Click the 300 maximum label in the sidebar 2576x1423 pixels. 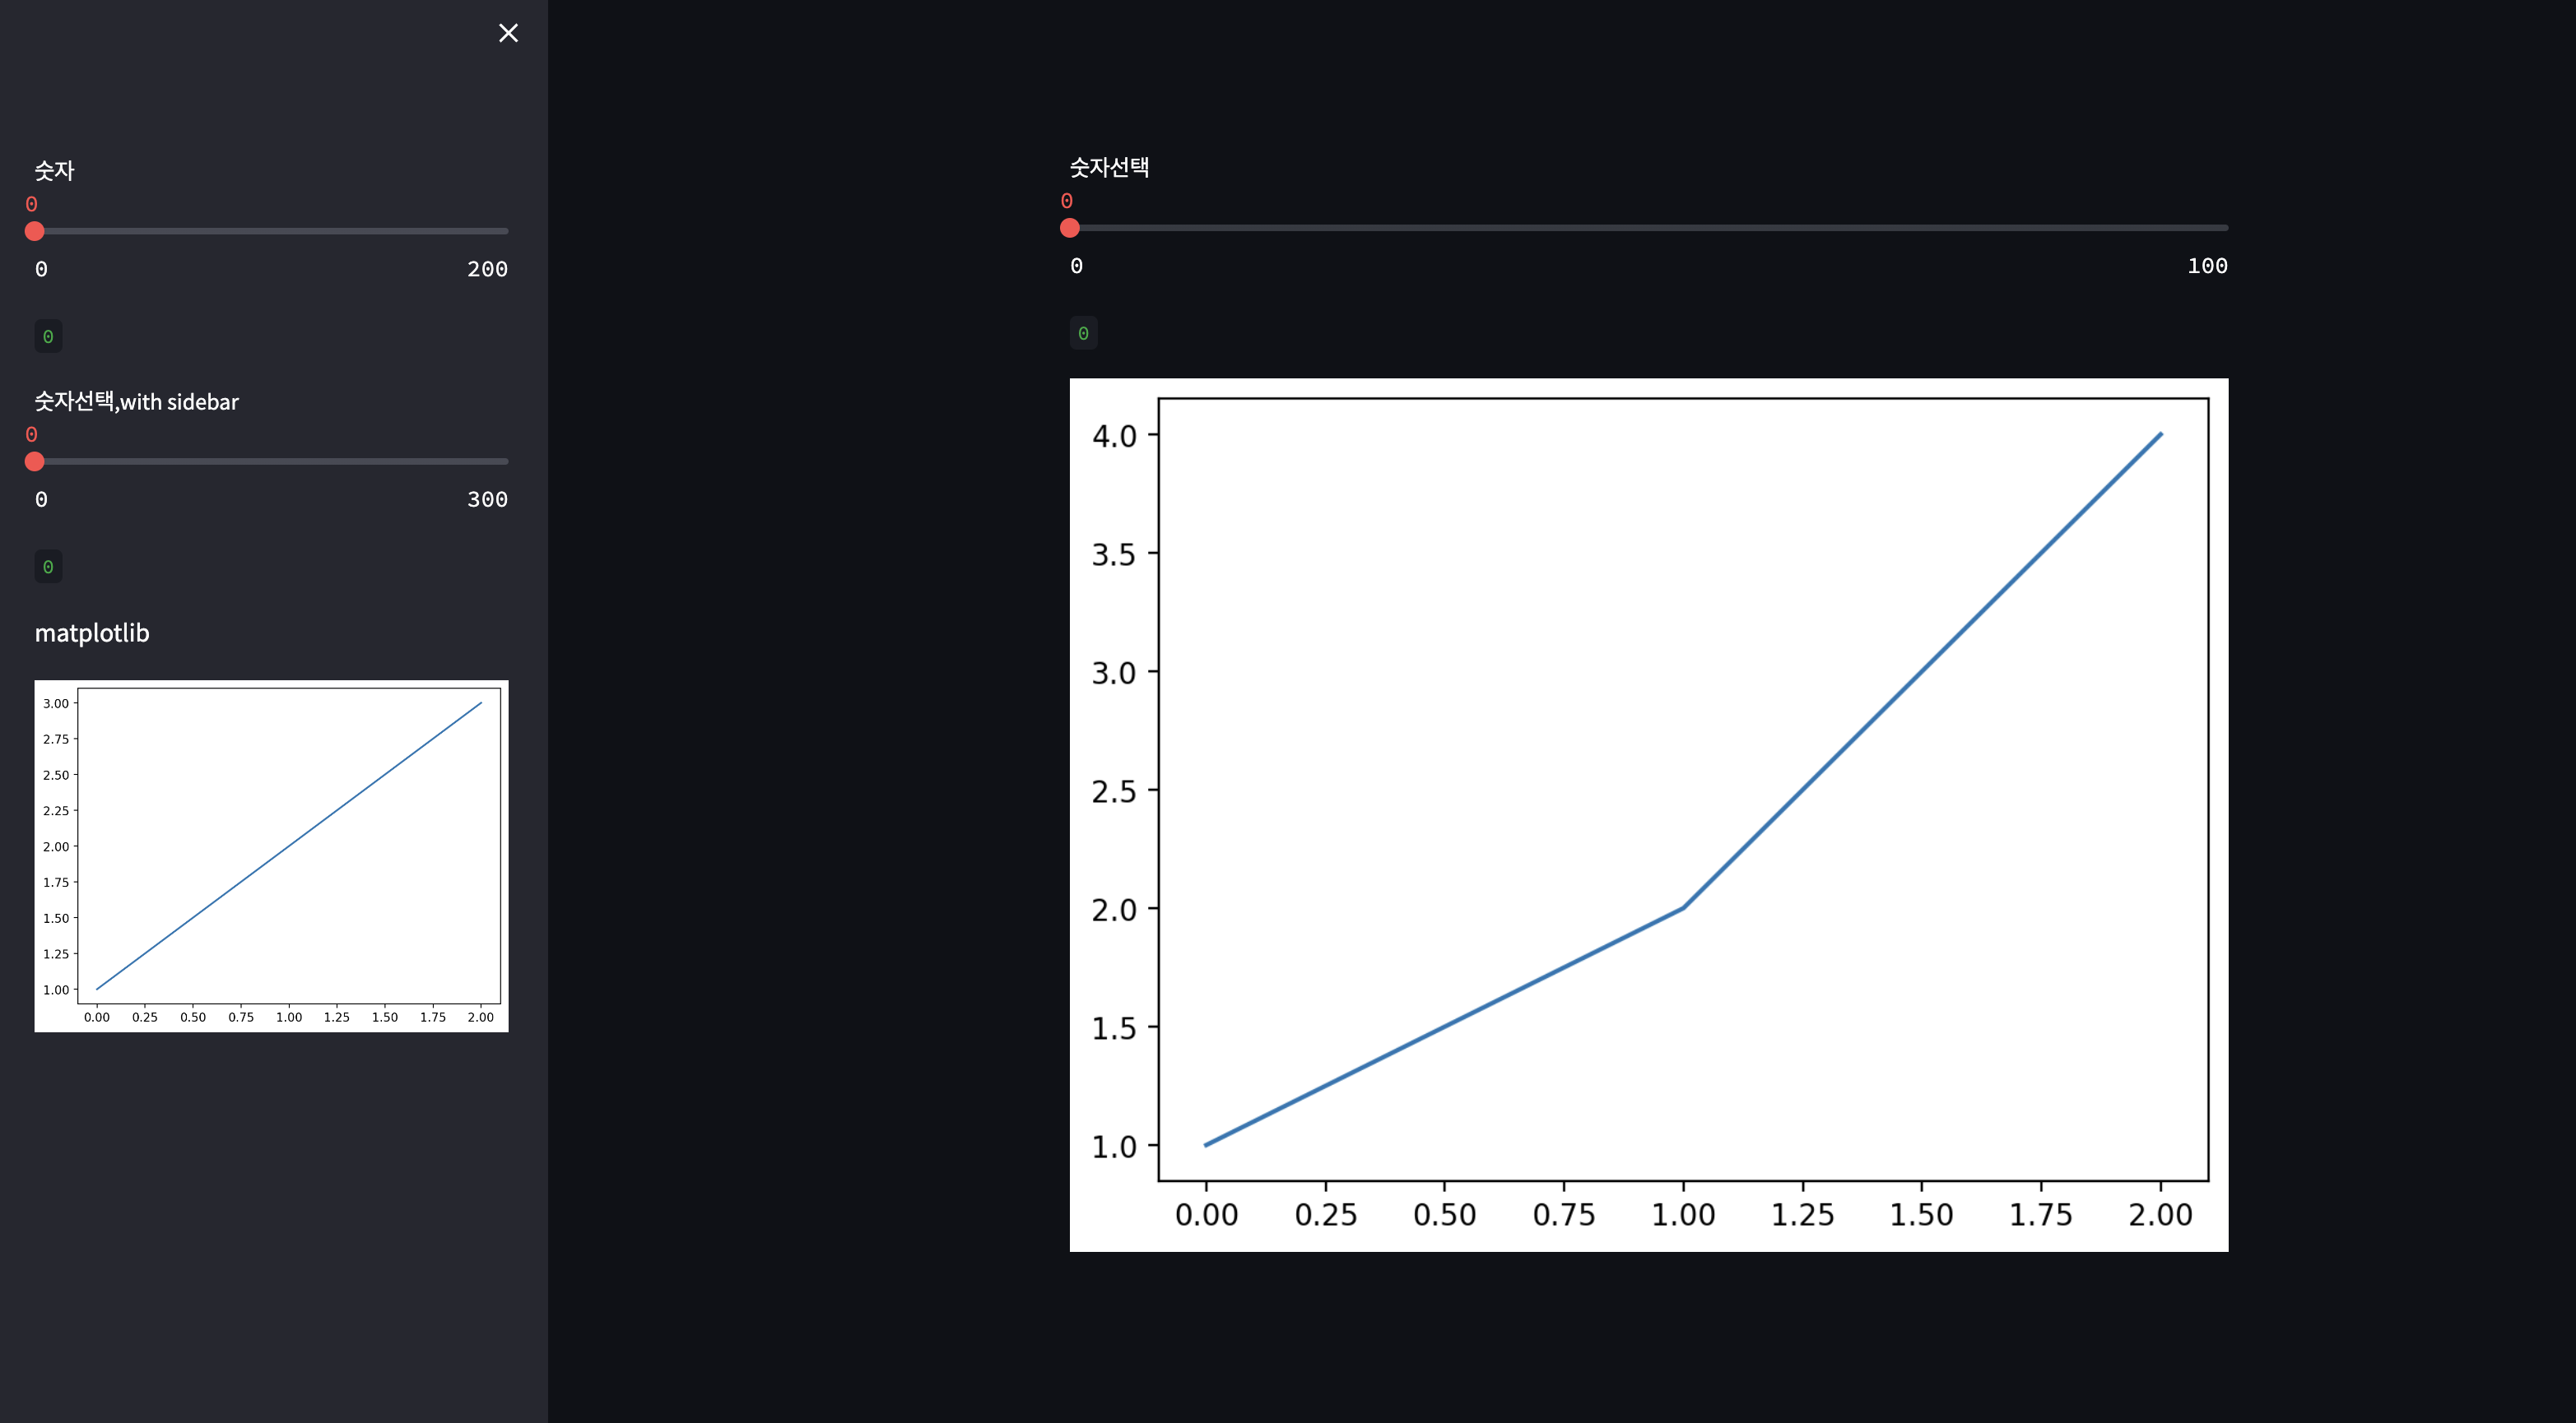click(487, 499)
